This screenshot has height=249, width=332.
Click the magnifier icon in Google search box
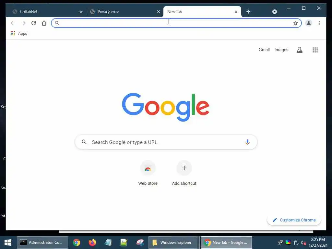click(84, 142)
